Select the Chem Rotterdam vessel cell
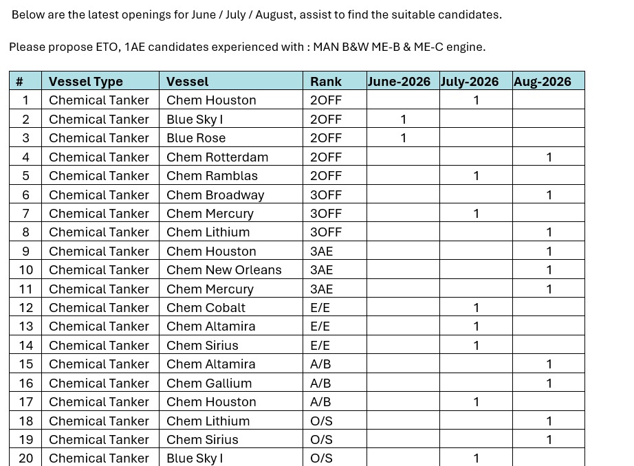The image size is (634, 466). coord(231,157)
